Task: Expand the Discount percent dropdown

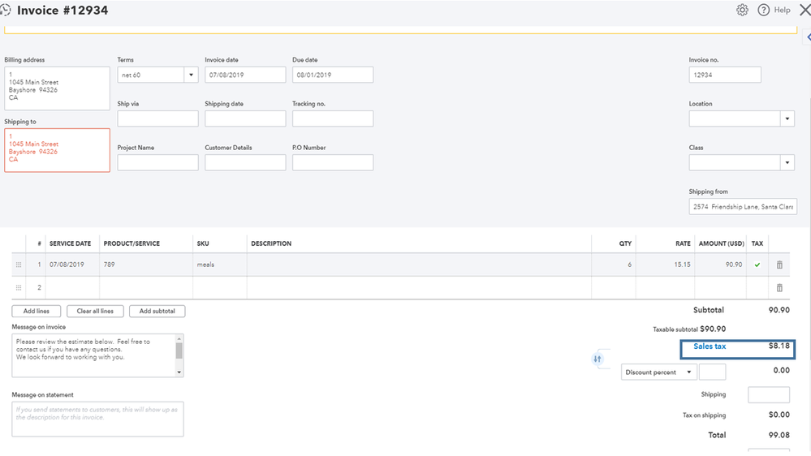Action: (688, 372)
